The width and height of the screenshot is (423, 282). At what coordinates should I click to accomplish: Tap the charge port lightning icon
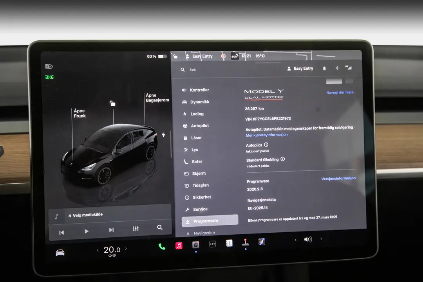[x=163, y=135]
